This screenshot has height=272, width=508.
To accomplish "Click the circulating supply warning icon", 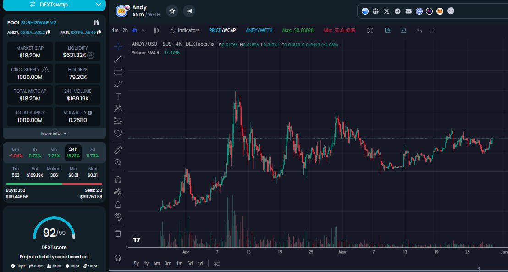I will pyautogui.click(x=46, y=69).
